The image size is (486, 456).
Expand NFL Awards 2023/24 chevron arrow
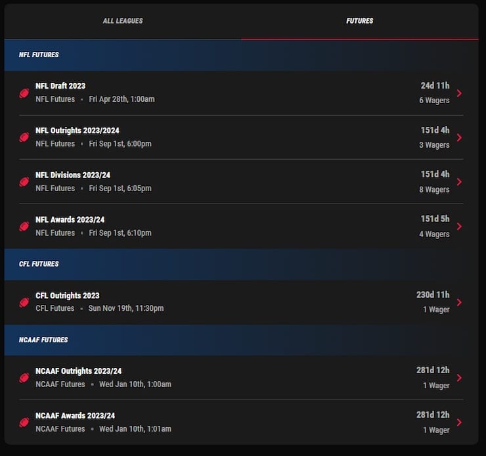[459, 227]
